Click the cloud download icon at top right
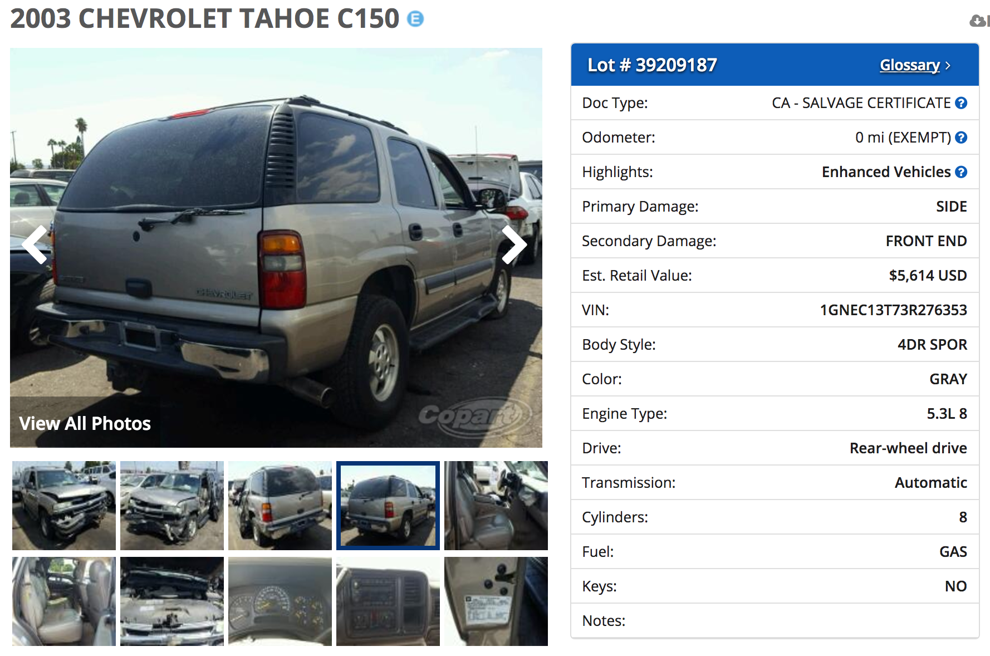 click(x=977, y=21)
